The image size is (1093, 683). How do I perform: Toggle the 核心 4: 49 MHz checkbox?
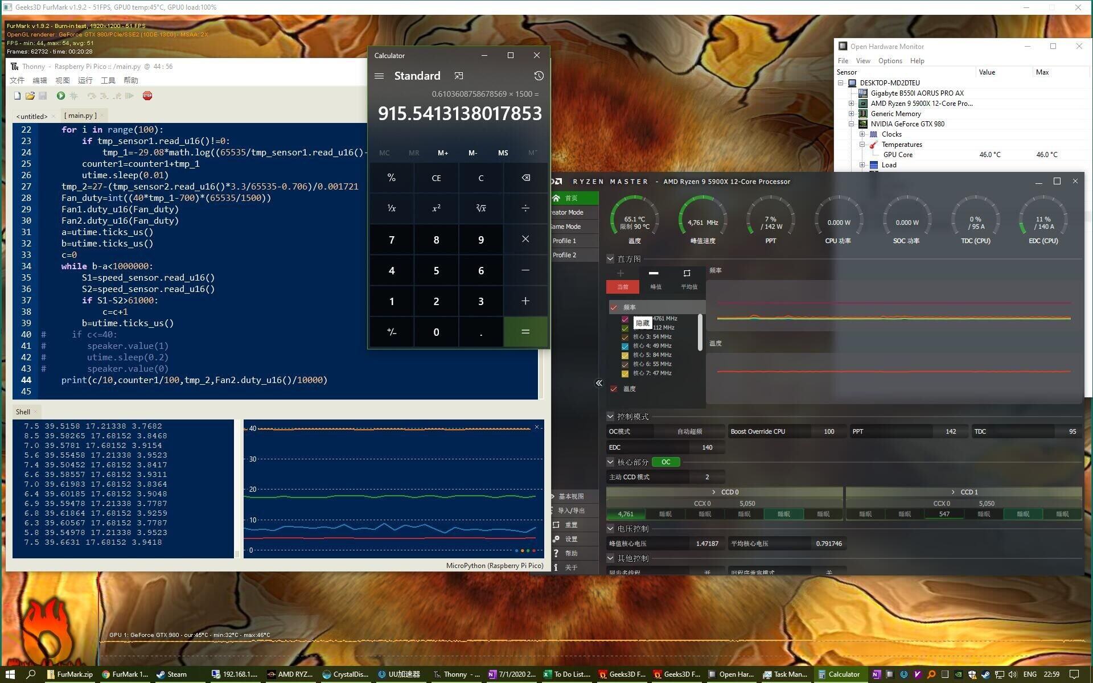click(625, 346)
